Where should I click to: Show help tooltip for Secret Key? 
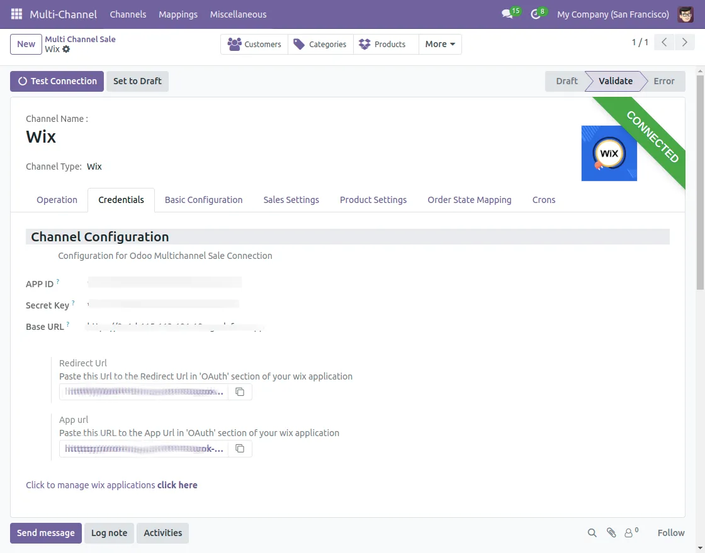tap(73, 303)
